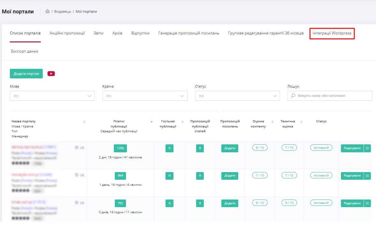
Task: Click the 8 / 10 content rating in the 792 row
Action: [260, 203]
